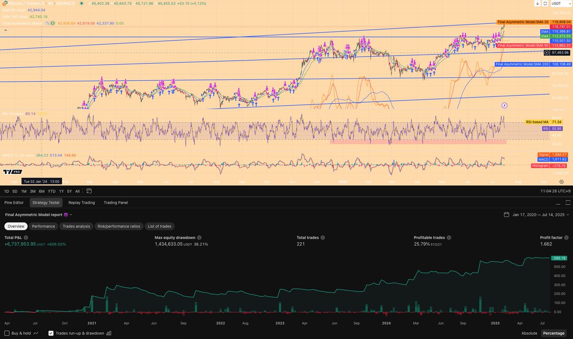Click the sync arrows icon beside USDT
Image resolution: width=573 pixels, height=339 pixels.
point(545,3)
